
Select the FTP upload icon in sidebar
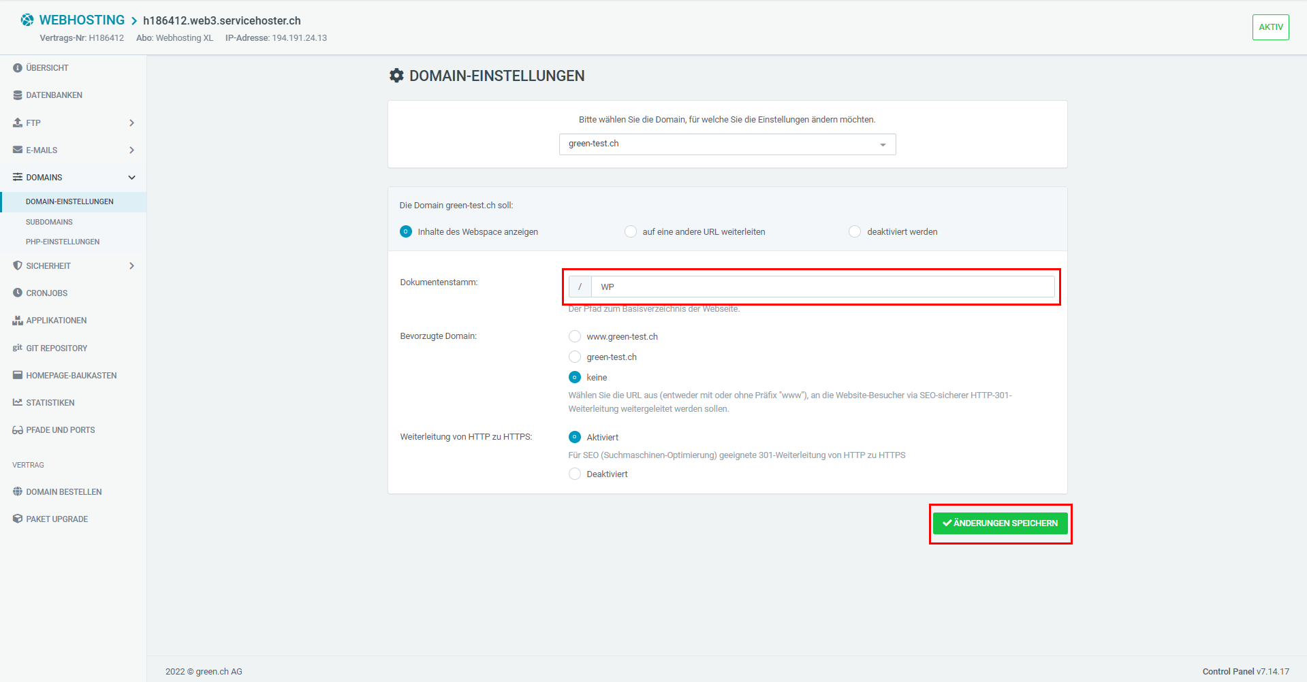[x=17, y=123]
